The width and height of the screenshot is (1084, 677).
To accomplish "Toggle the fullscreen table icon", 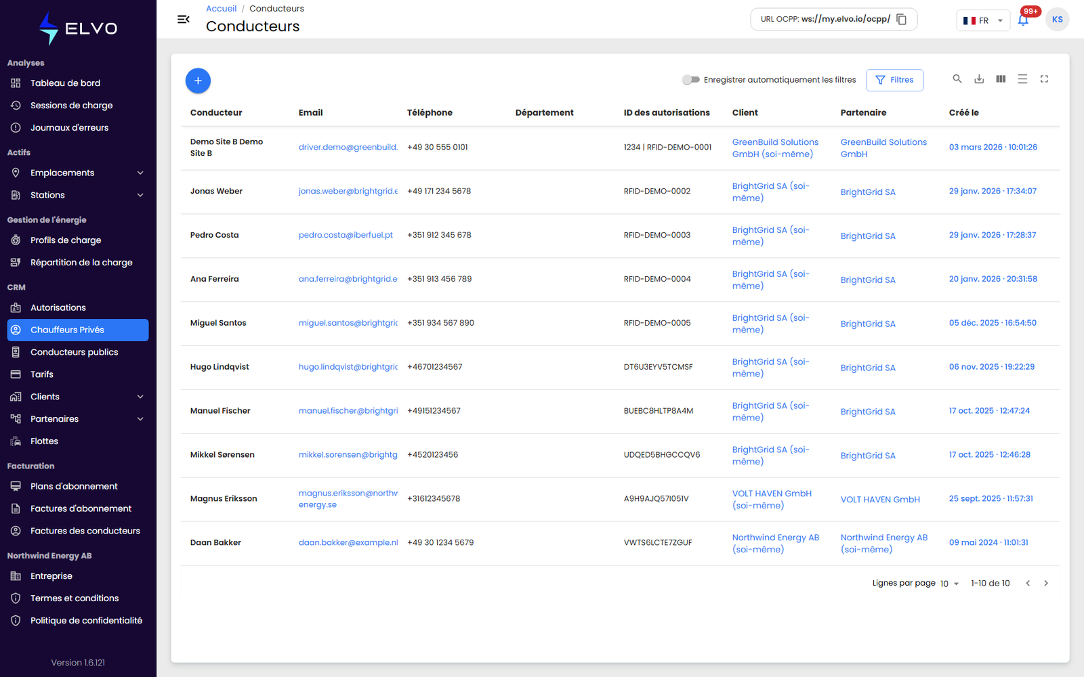I will [x=1044, y=79].
